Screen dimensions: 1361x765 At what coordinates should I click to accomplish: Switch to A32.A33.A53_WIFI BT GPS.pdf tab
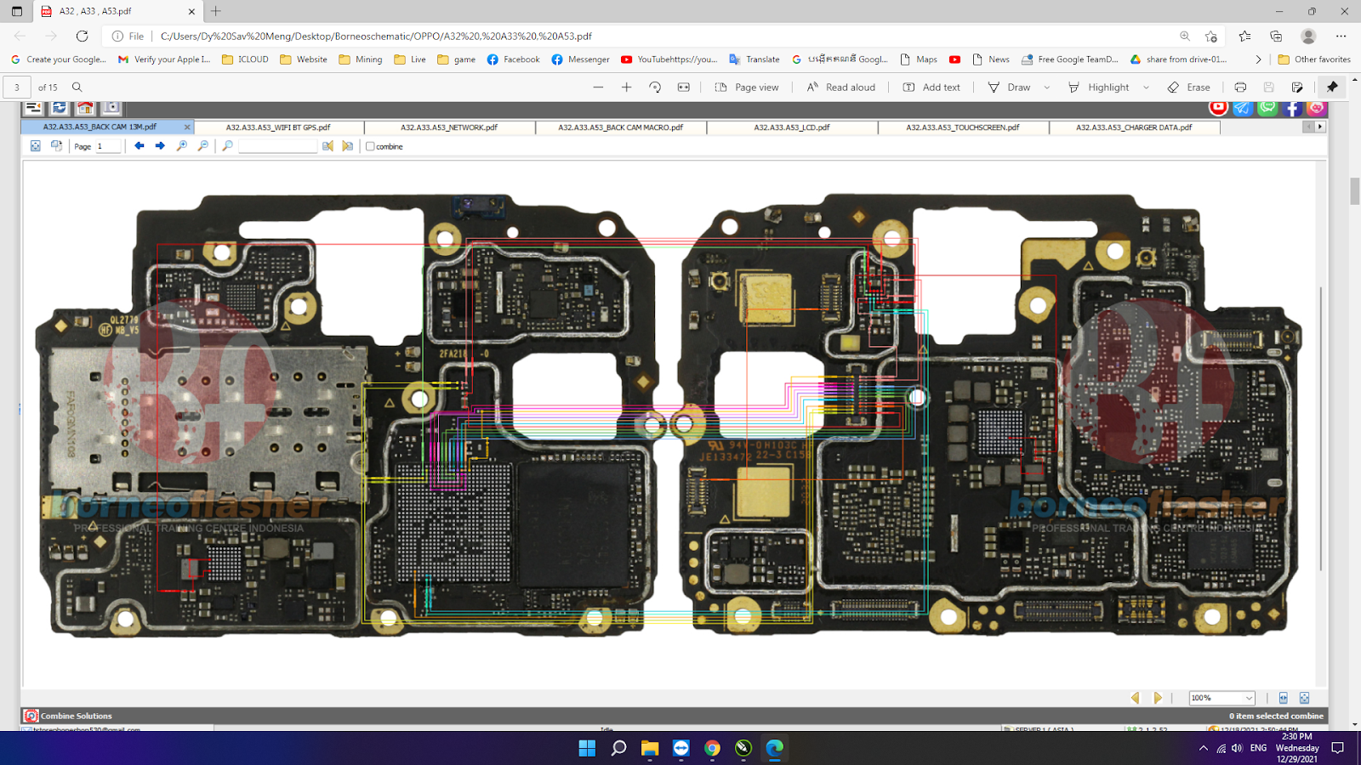coord(278,127)
